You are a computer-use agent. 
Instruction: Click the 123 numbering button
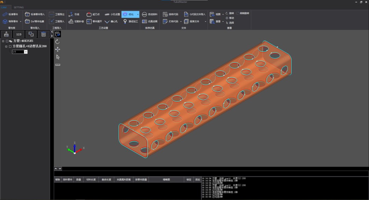19,34
